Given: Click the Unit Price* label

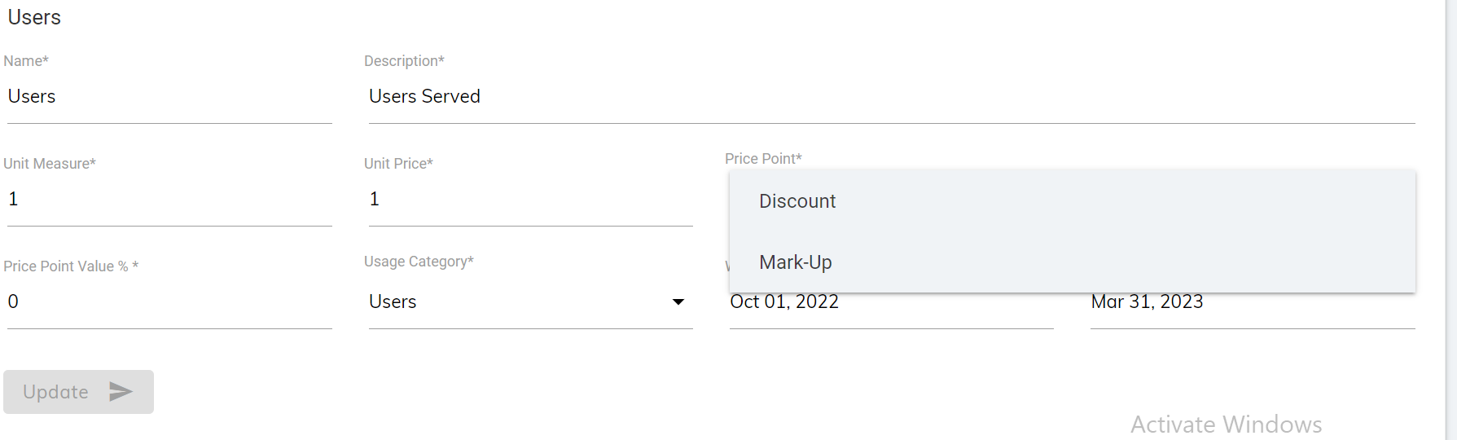Looking at the screenshot, I should (x=398, y=164).
